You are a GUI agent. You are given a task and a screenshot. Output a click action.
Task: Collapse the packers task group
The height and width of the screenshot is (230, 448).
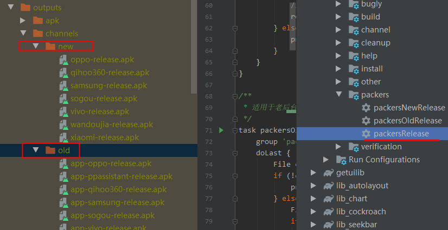[x=339, y=94]
